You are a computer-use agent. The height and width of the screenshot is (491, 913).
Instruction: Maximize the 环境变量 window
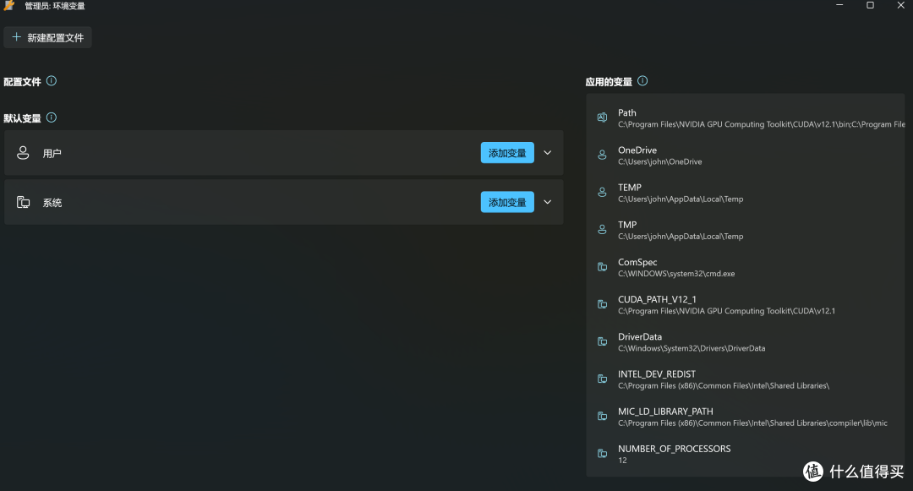870,6
